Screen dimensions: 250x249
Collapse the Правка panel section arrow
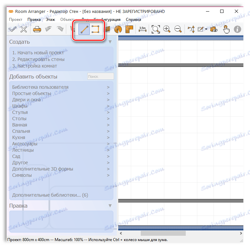pos(110,206)
